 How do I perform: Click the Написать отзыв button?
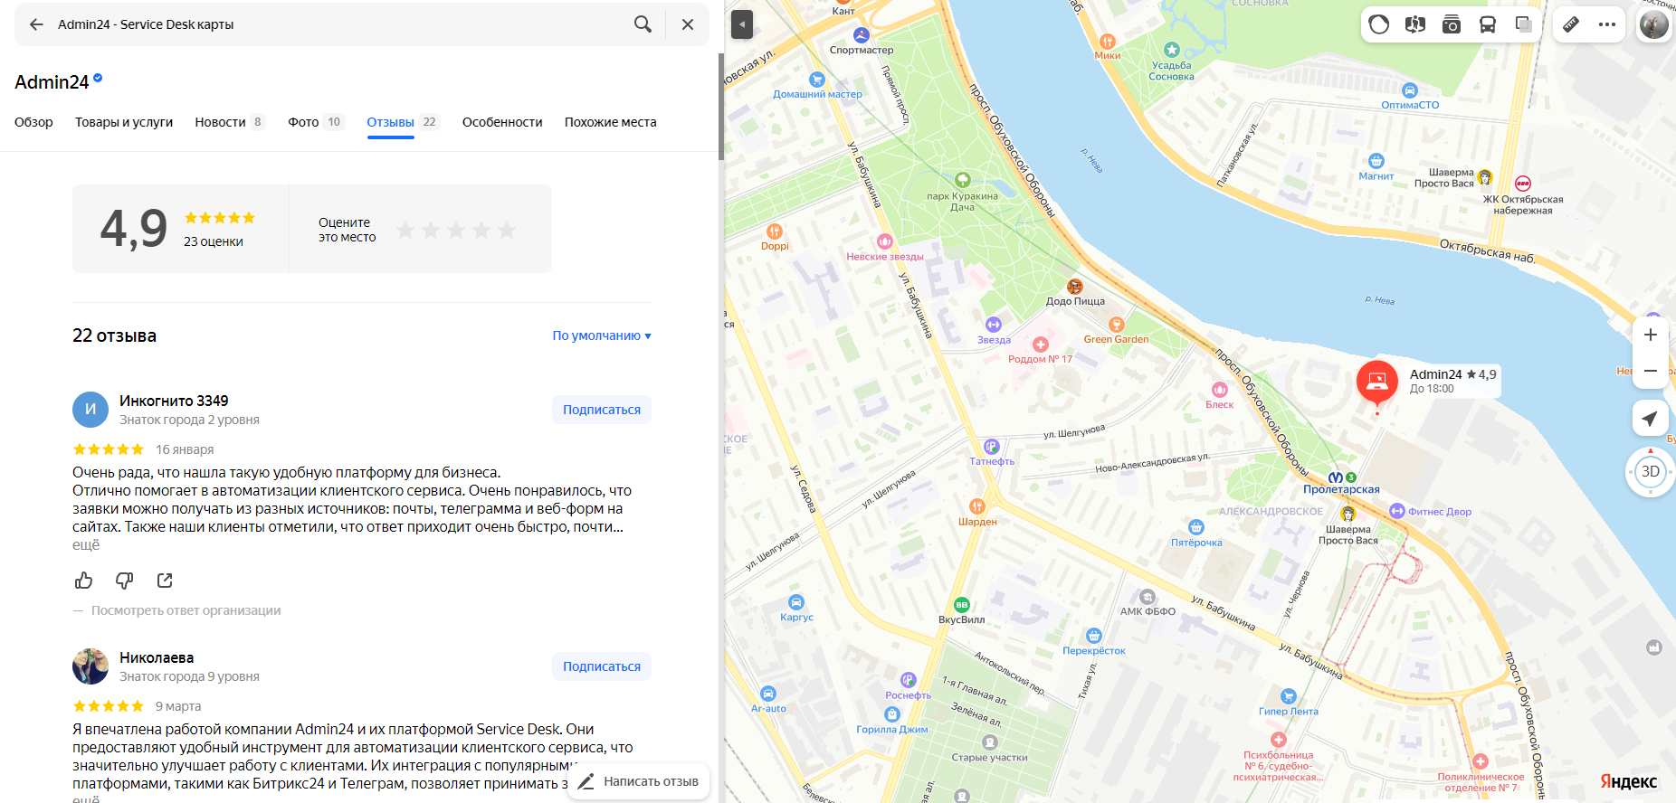639,781
